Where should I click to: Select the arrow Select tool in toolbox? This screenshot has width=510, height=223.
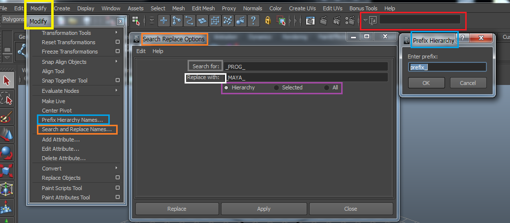tap(7, 80)
